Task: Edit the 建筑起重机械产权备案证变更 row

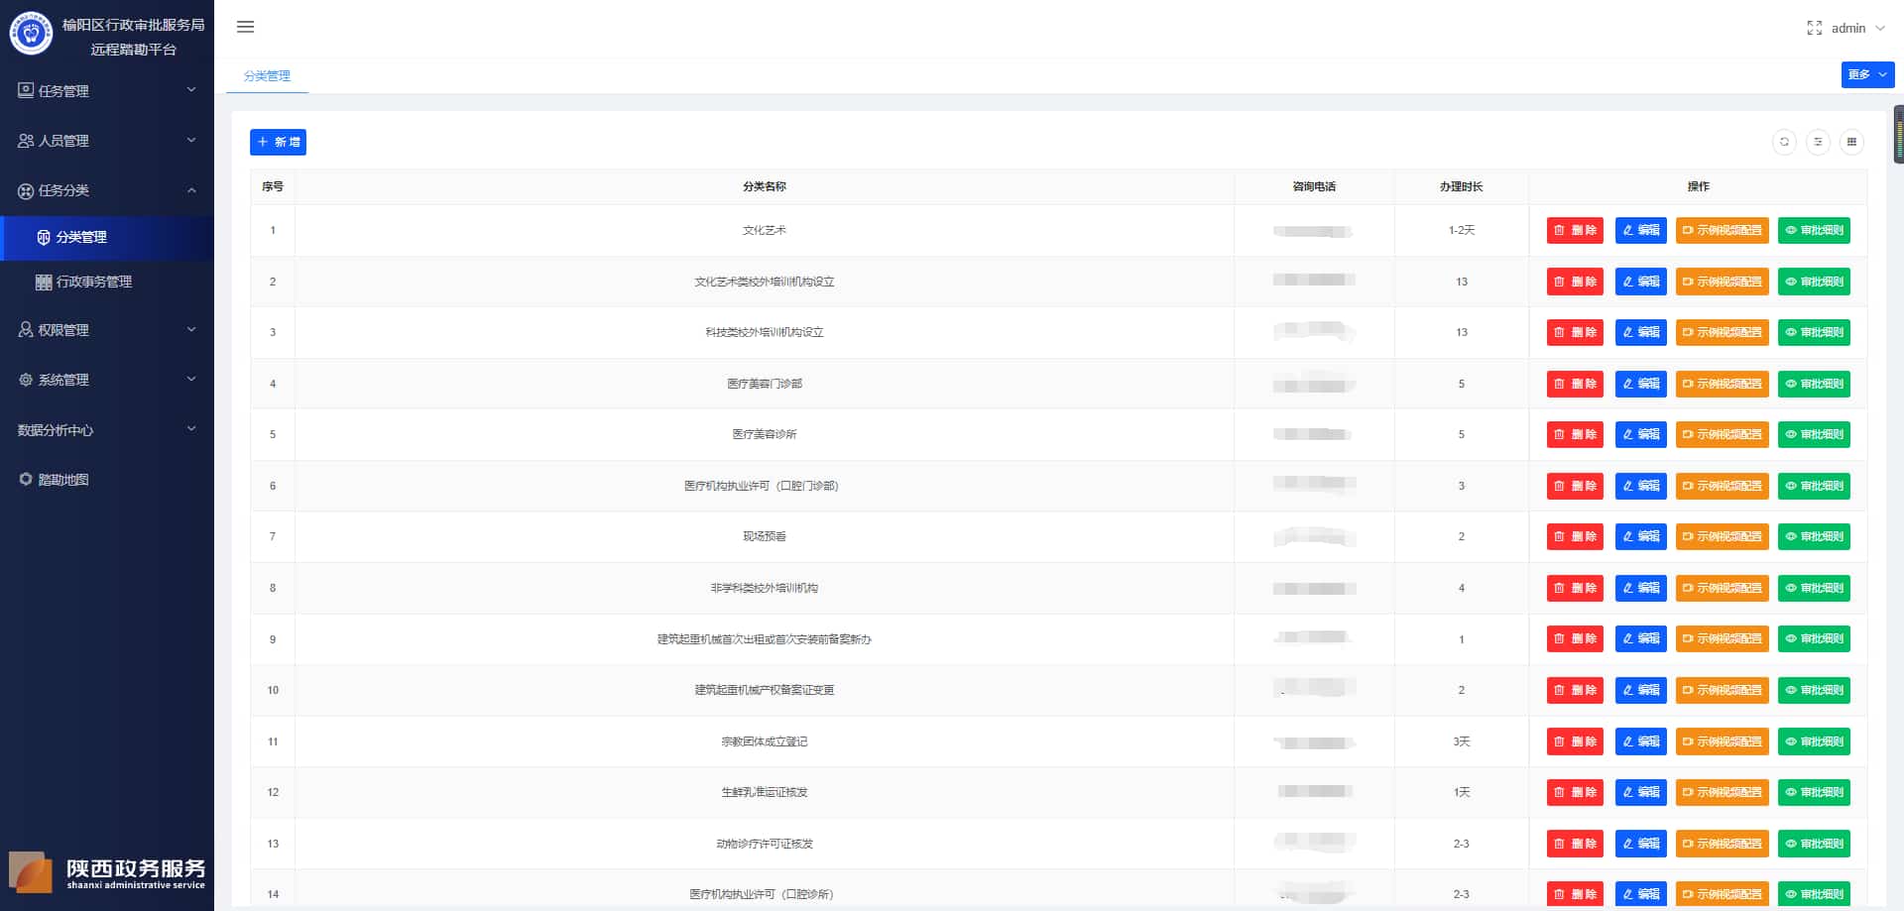Action: pos(1640,690)
